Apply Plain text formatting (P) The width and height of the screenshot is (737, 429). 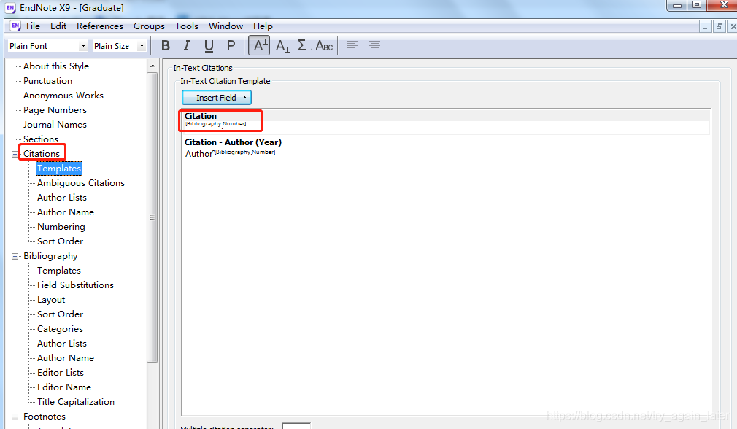[231, 45]
